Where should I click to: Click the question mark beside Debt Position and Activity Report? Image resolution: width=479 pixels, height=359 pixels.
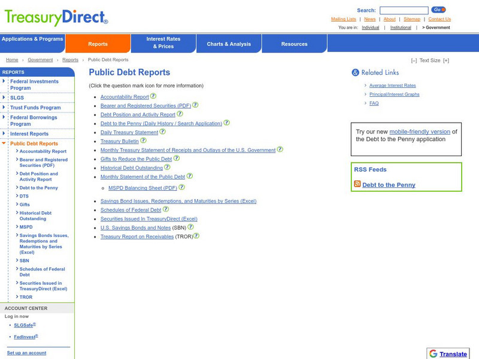[x=179, y=114]
